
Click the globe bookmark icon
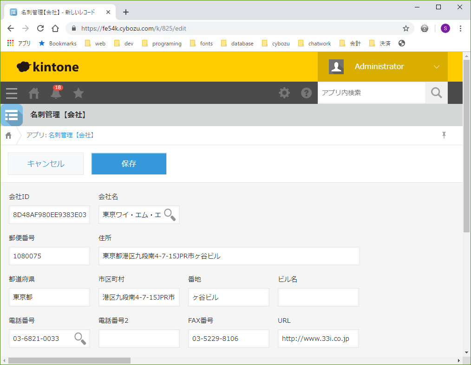402,43
